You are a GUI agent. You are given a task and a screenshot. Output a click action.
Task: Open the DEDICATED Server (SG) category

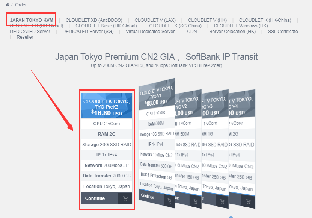tap(88, 32)
